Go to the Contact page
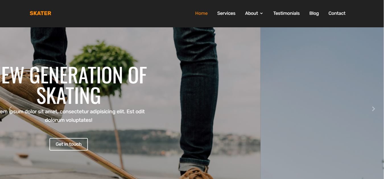The image size is (384, 179). point(337,13)
